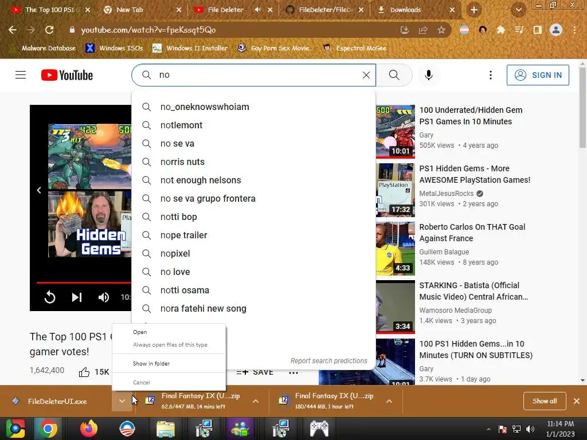
Task: Open the FileDeleterUI.exe download chevron
Action: (x=122, y=401)
